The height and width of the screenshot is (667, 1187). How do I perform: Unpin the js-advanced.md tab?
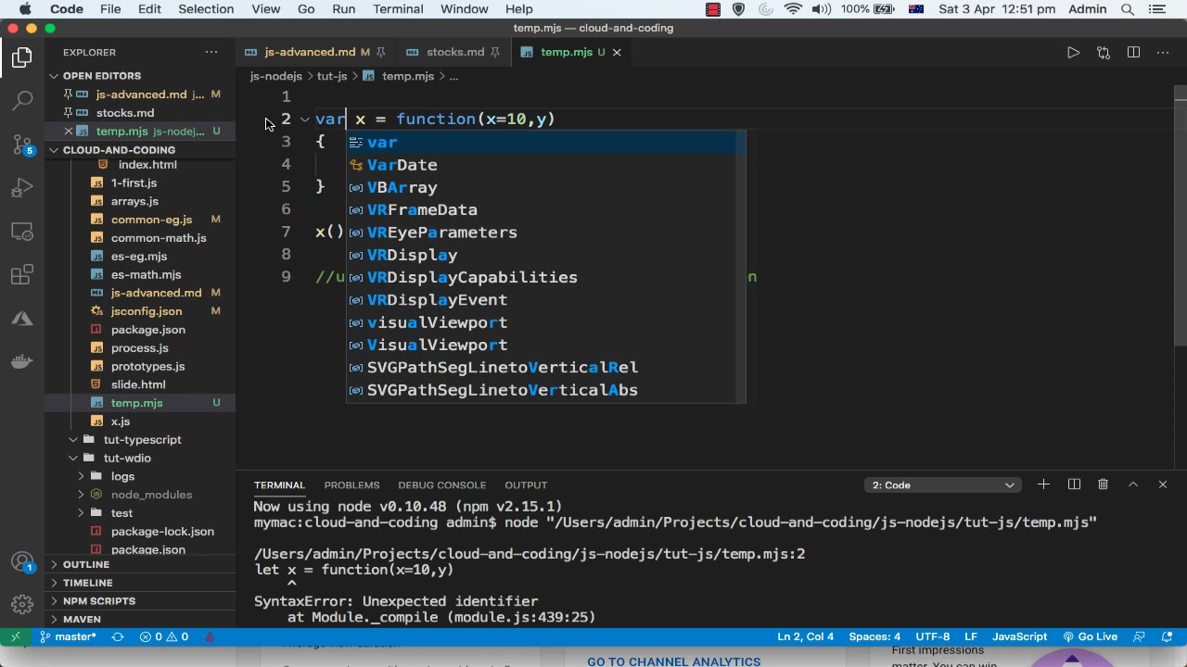coord(381,52)
